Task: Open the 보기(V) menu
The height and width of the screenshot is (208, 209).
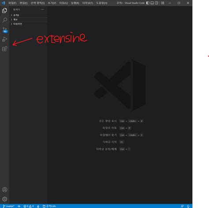Action: click(52, 3)
